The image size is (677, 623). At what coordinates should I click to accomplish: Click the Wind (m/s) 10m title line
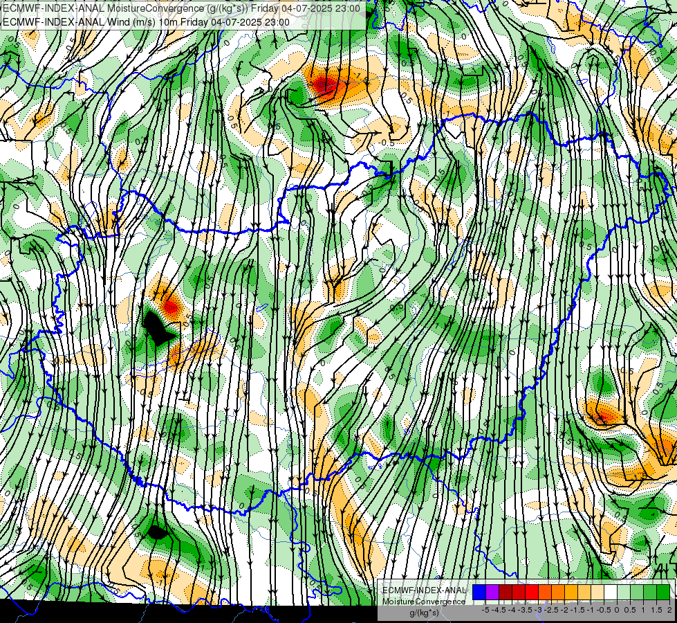click(x=146, y=22)
